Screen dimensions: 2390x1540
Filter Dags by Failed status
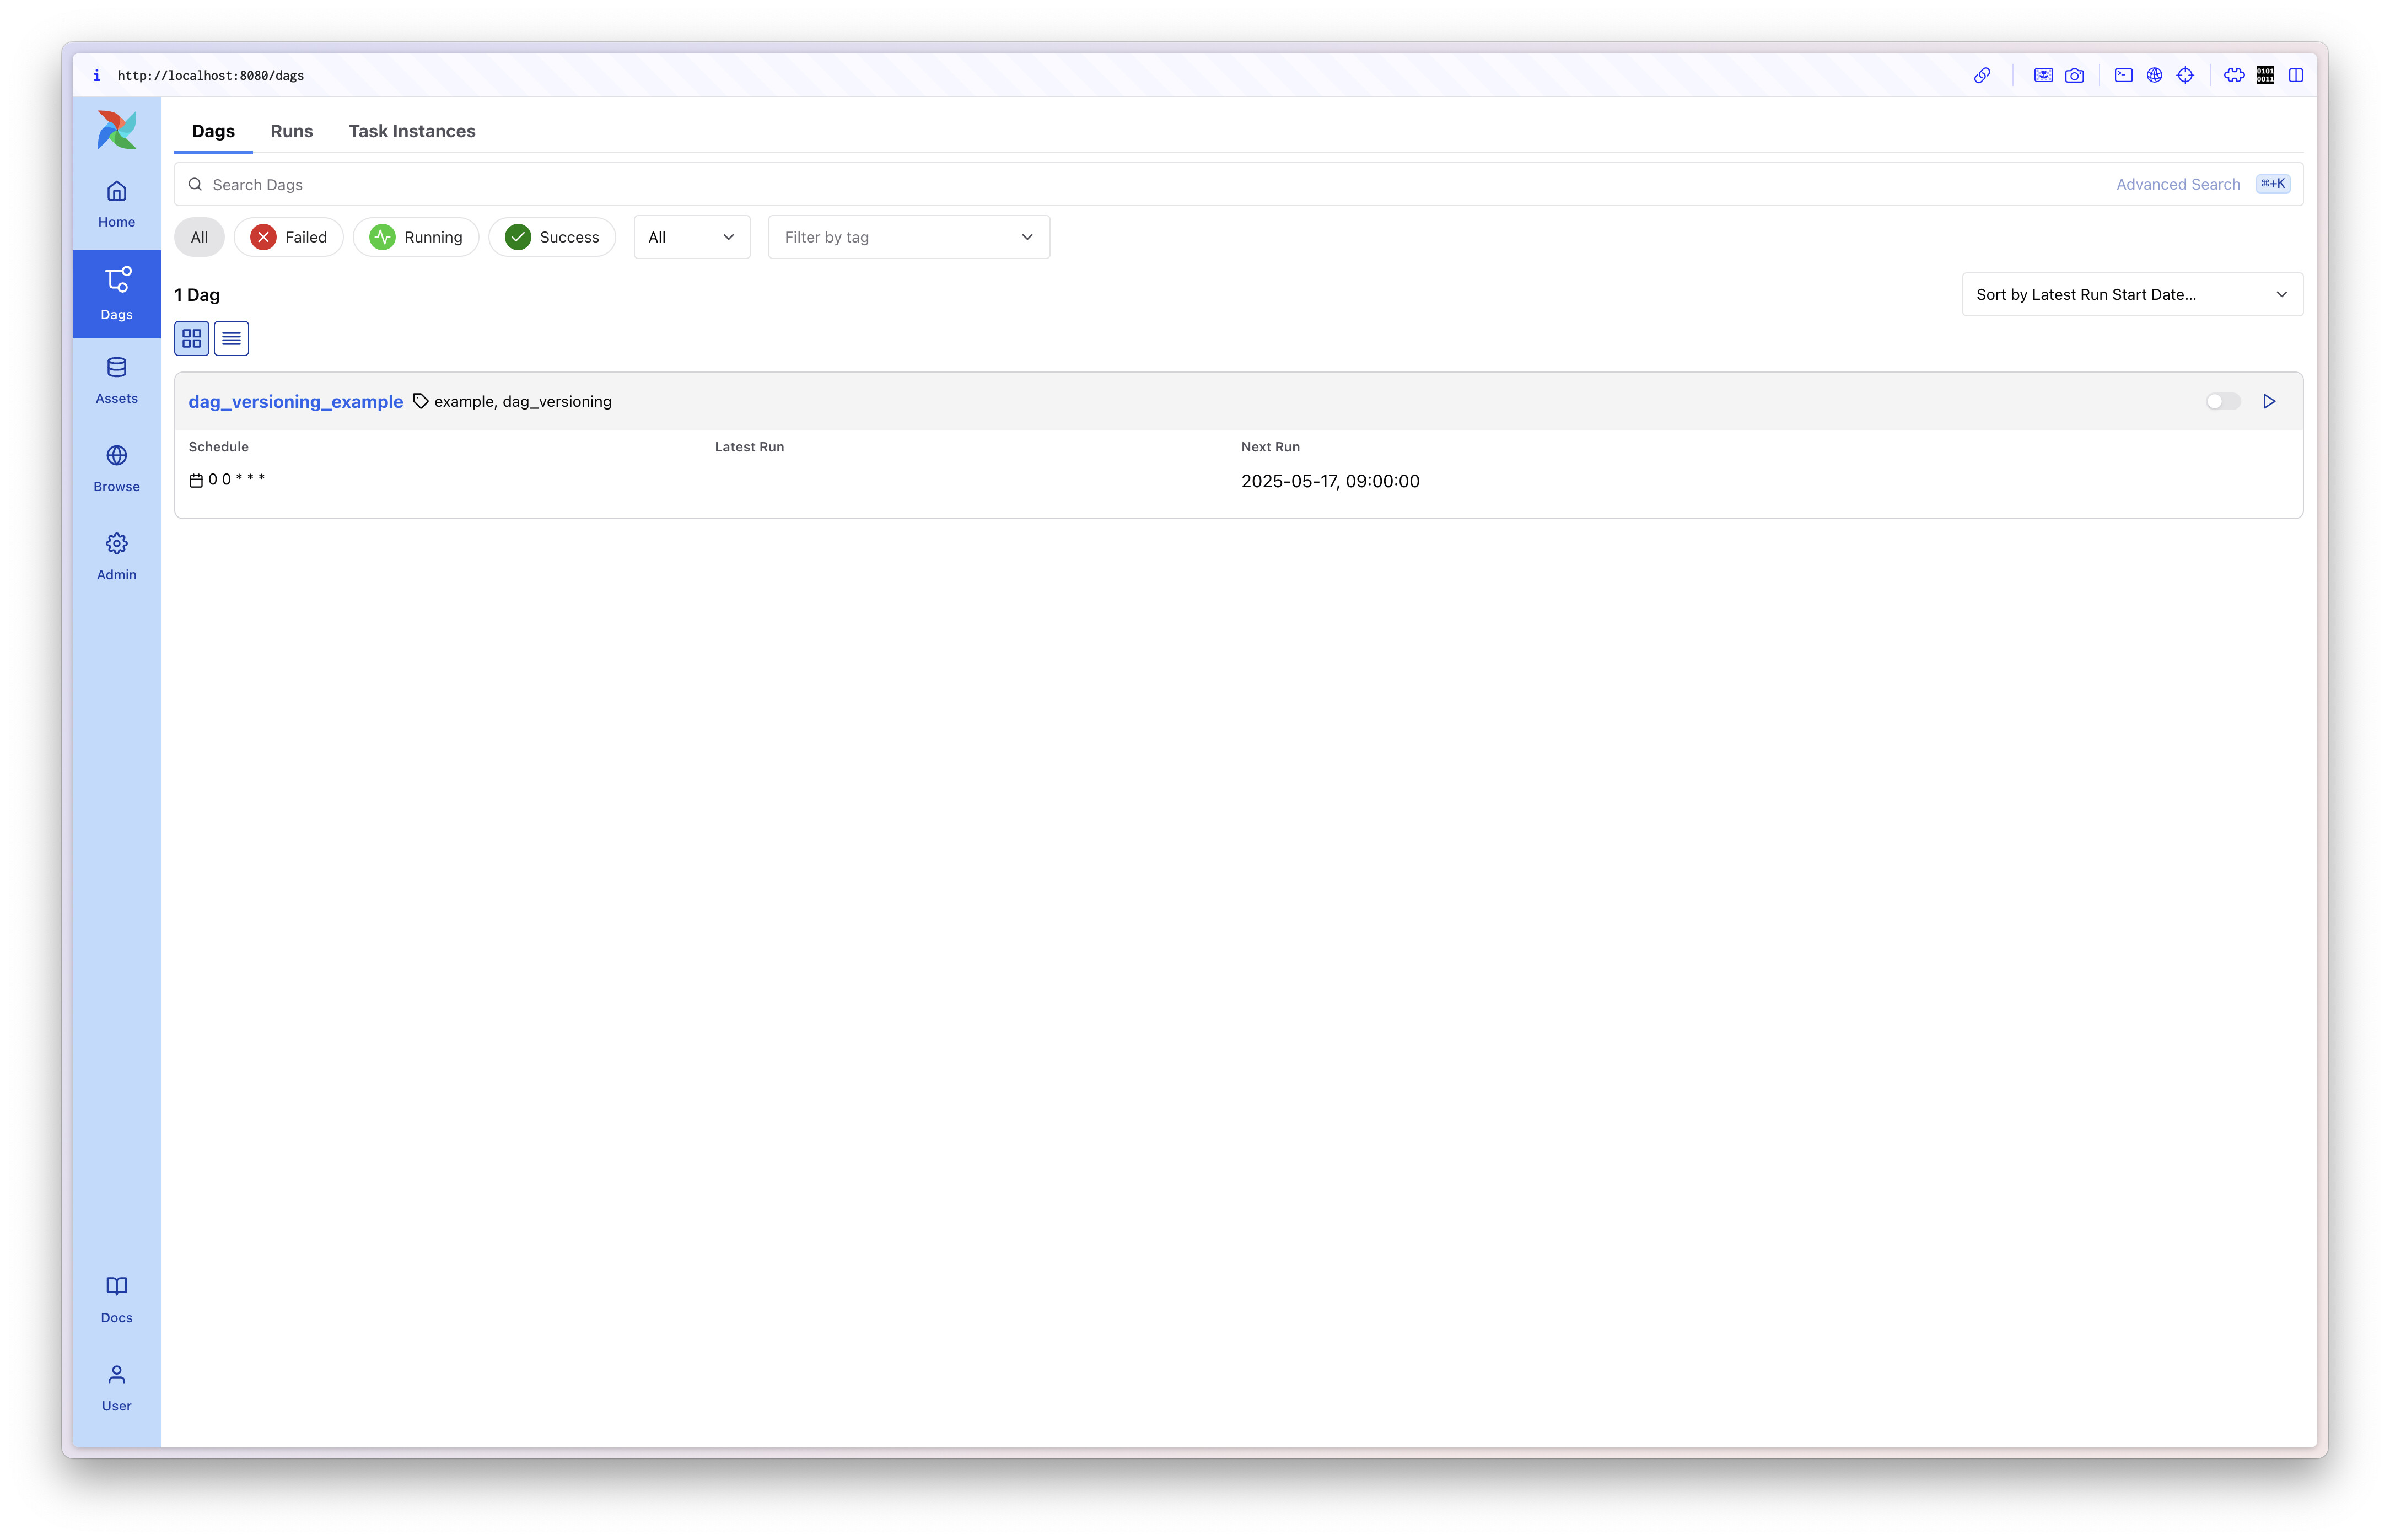(289, 237)
